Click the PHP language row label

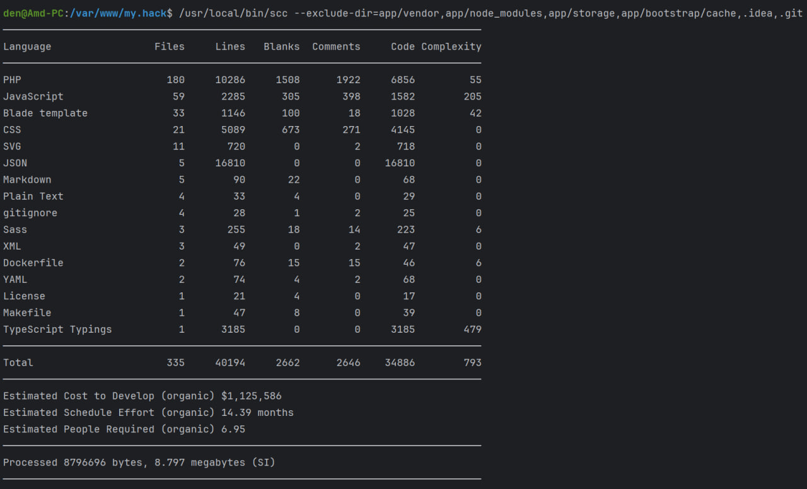click(x=12, y=80)
